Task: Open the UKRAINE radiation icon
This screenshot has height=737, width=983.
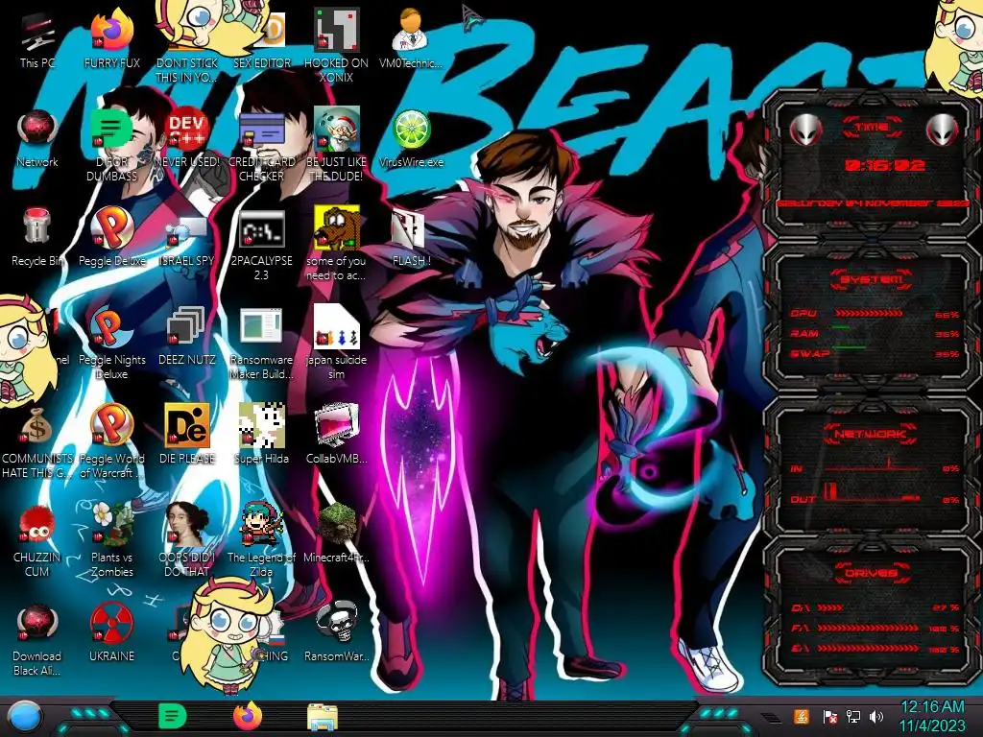Action: (112, 633)
